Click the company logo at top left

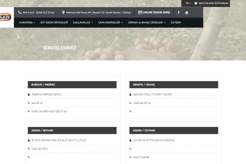click(x=6, y=17)
